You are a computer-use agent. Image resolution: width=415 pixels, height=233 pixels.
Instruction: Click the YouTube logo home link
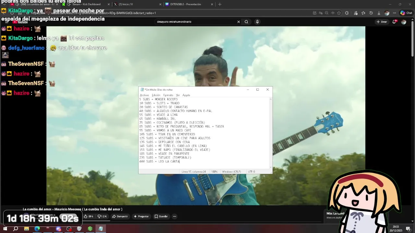coord(20,22)
